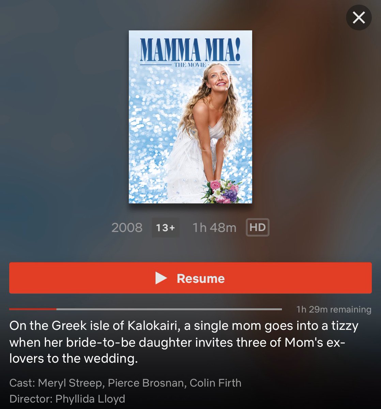Select cast member Colin Firth

pyautogui.click(x=215, y=383)
